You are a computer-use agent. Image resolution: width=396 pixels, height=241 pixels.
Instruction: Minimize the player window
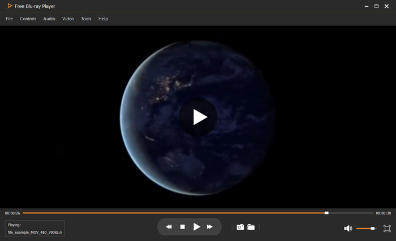(x=367, y=6)
